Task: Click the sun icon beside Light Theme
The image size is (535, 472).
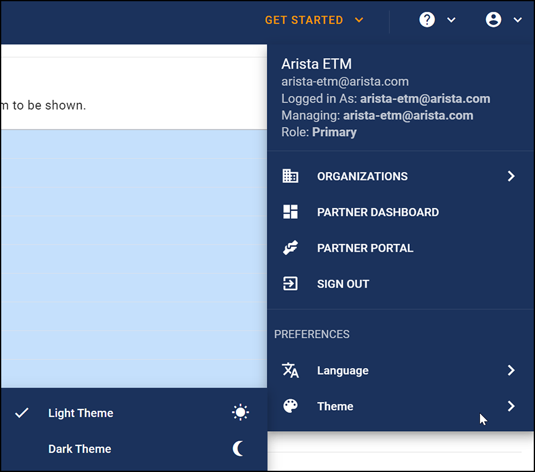Action: pos(240,412)
